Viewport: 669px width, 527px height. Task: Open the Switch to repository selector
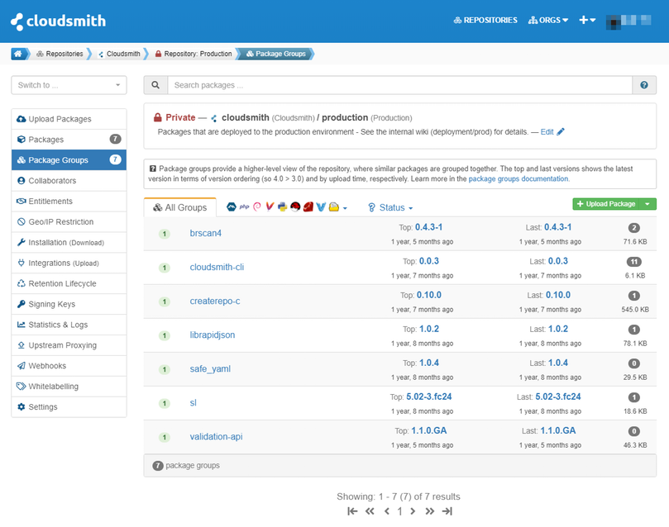(68, 85)
